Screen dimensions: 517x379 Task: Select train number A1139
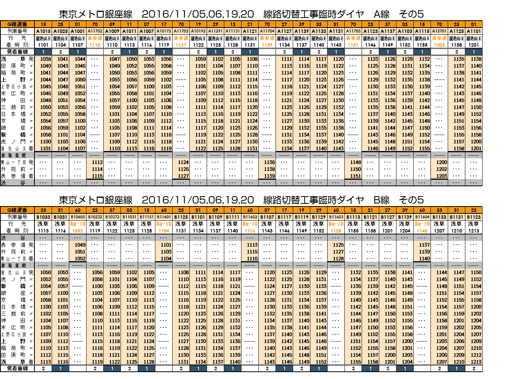click(x=302, y=31)
